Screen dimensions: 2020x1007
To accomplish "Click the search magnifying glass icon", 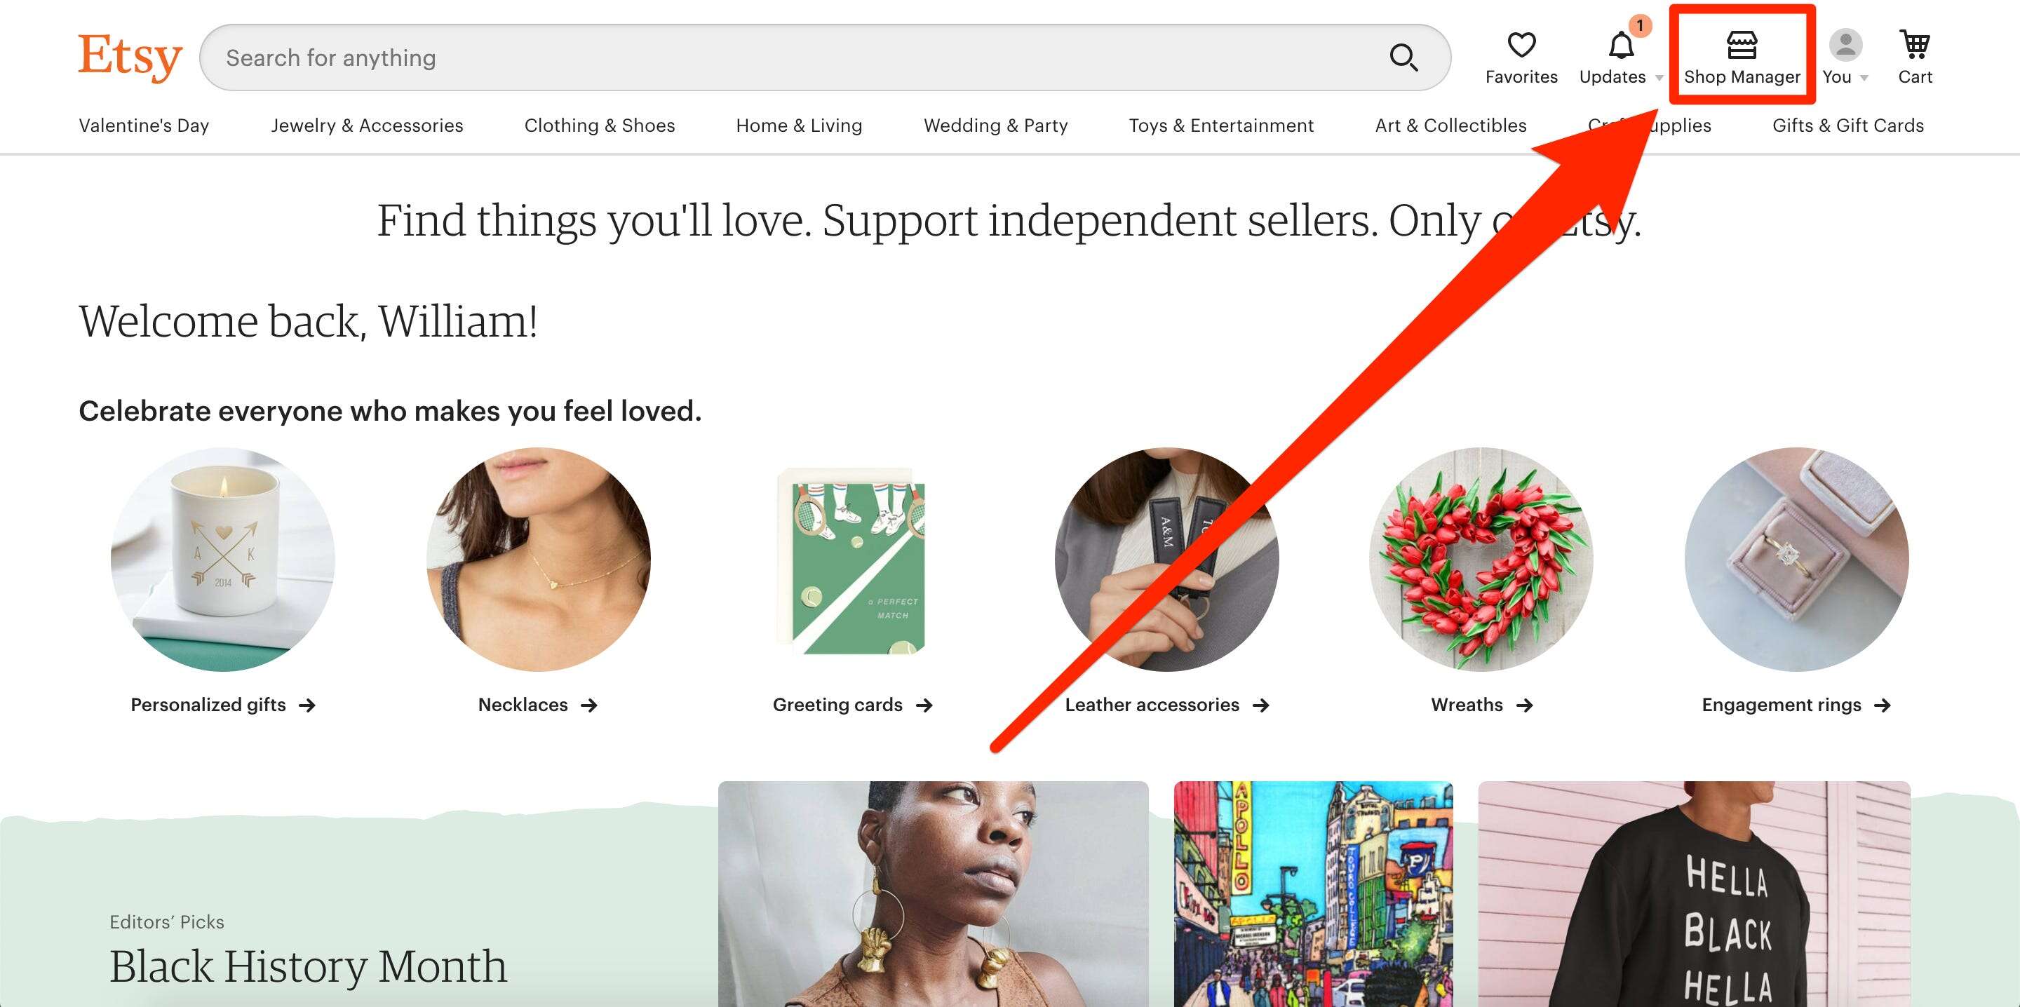I will [1404, 57].
